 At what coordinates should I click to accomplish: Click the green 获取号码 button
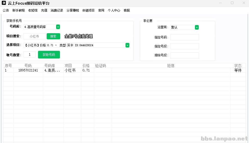[x=49, y=55]
